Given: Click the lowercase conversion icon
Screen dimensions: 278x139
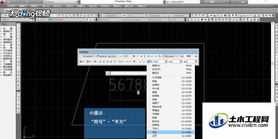Looking at the screenshot, I should click(x=143, y=62).
